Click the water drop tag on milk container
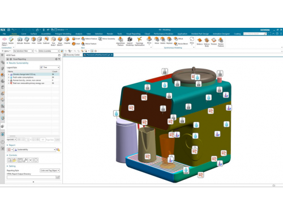This screenshot has width=283, height=215. [x=116, y=113]
